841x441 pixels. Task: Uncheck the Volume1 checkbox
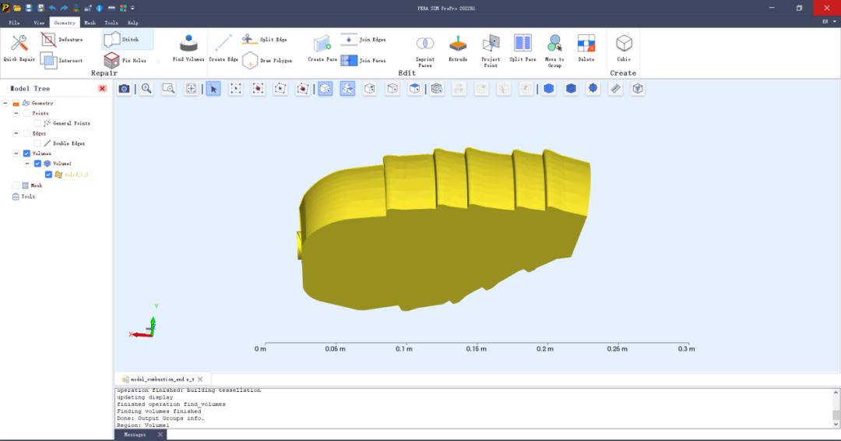pyautogui.click(x=37, y=164)
